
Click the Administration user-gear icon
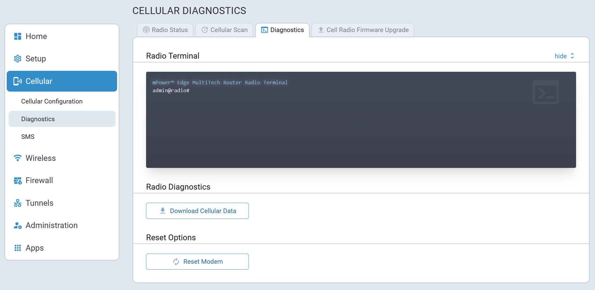pos(18,226)
